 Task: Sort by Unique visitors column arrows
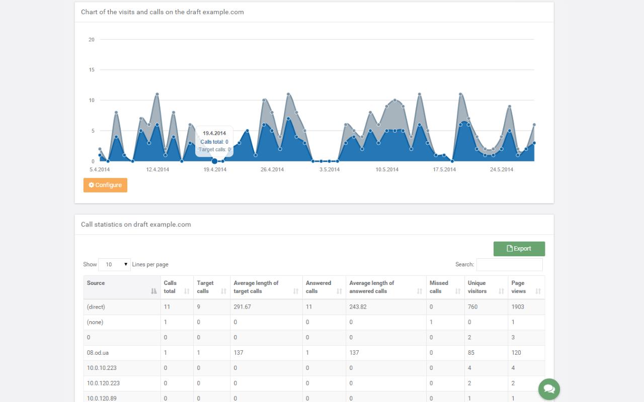[501, 291]
